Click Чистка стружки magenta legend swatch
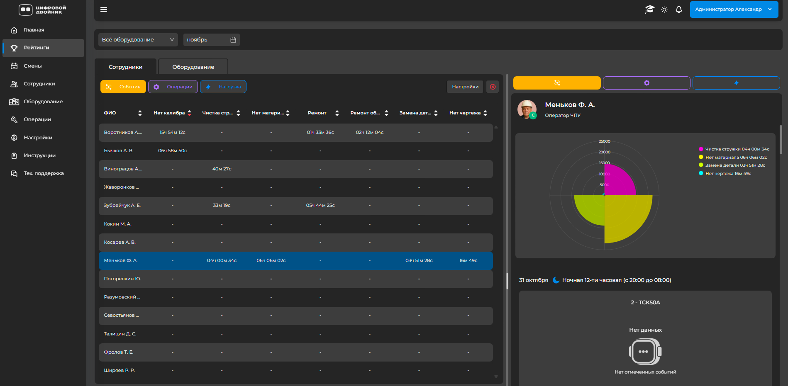Image resolution: width=788 pixels, height=386 pixels. point(701,149)
